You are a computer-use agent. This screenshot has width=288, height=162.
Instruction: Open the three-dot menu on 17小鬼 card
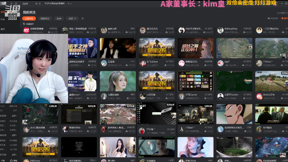(172, 133)
